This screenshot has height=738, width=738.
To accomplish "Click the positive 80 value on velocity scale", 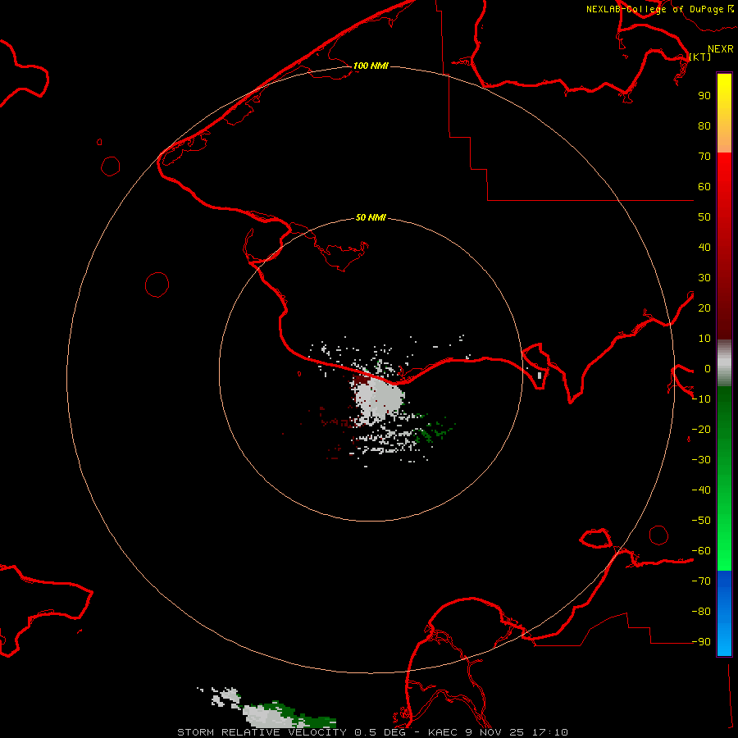I will (x=704, y=125).
